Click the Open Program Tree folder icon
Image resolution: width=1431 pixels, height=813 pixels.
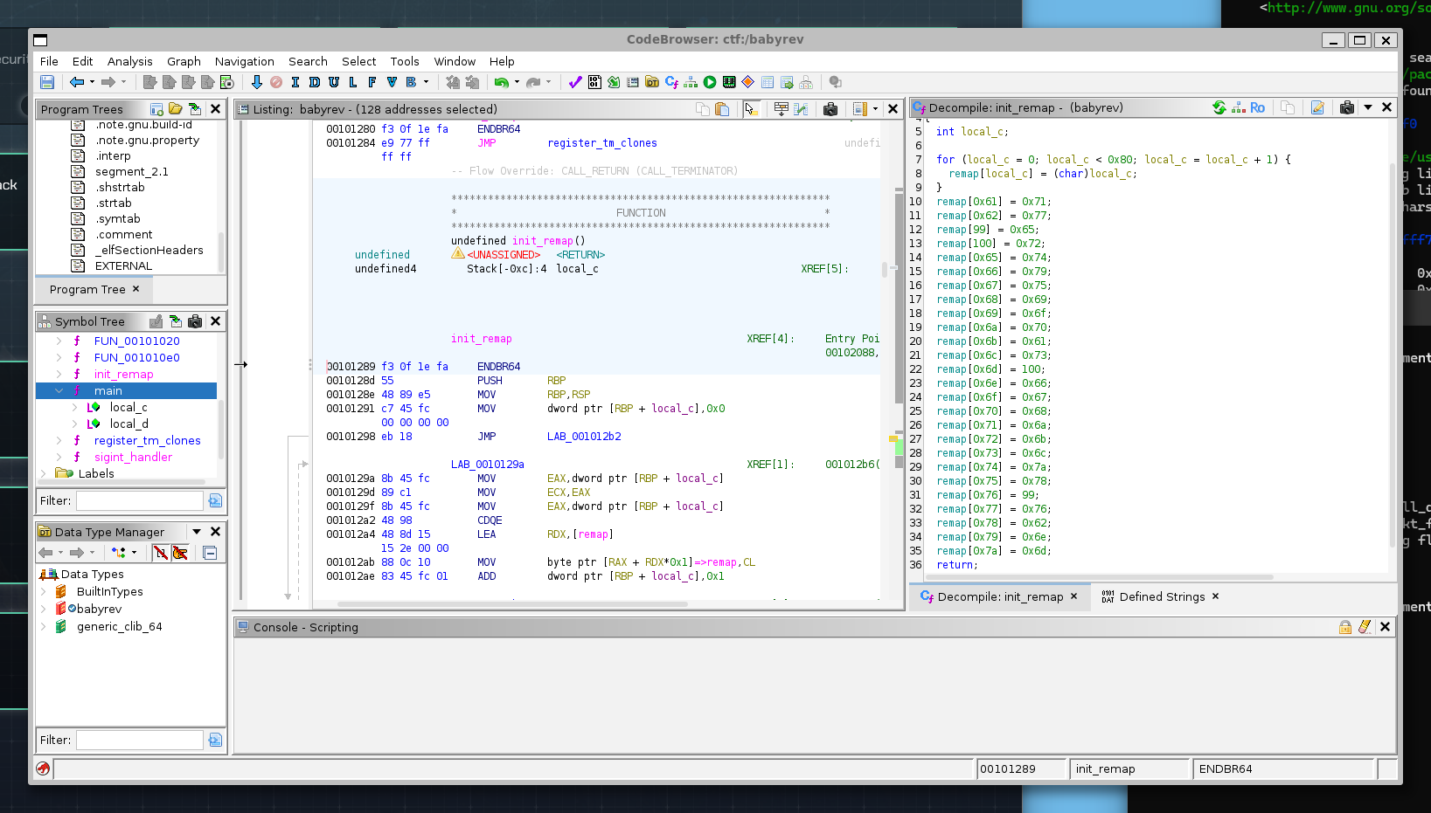click(176, 109)
